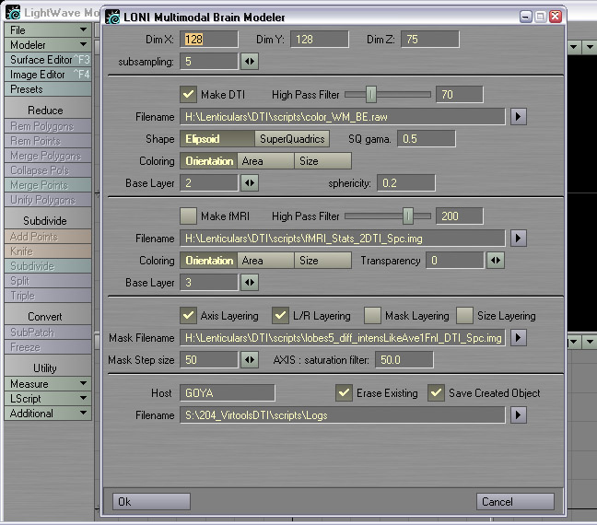Click DTI High Pass value 70

click(x=460, y=95)
